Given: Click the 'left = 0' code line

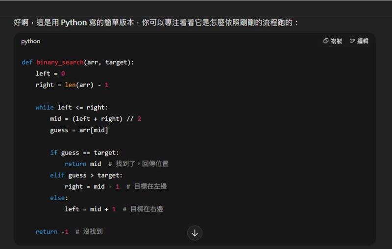Looking at the screenshot, I should [50, 73].
